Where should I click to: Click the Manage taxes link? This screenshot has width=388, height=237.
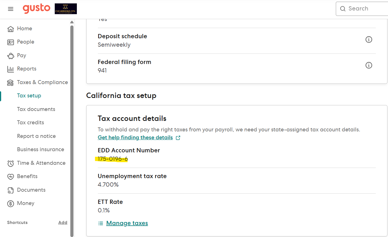point(127,223)
